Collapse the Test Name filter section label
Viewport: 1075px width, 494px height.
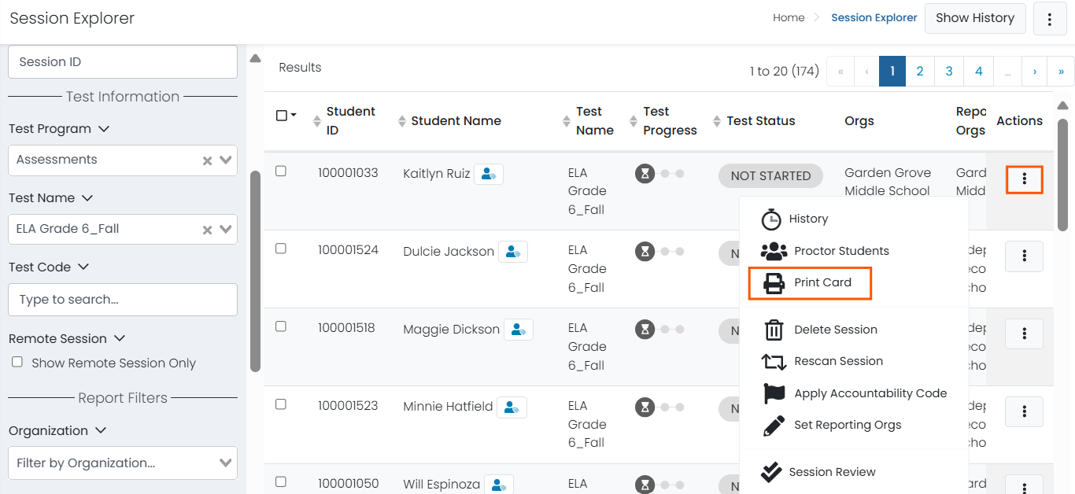point(51,197)
